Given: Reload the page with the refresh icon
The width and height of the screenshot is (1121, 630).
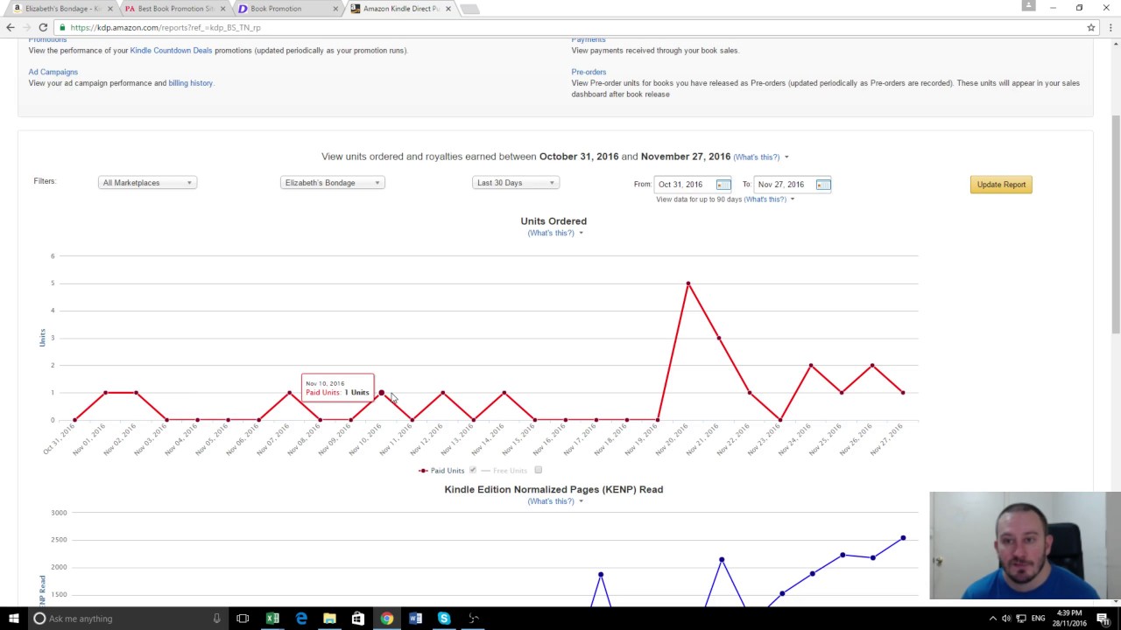Looking at the screenshot, I should (x=42, y=27).
